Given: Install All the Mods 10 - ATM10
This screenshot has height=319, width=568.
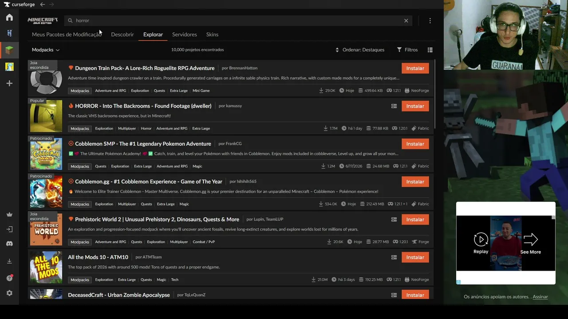Looking at the screenshot, I should [415, 257].
